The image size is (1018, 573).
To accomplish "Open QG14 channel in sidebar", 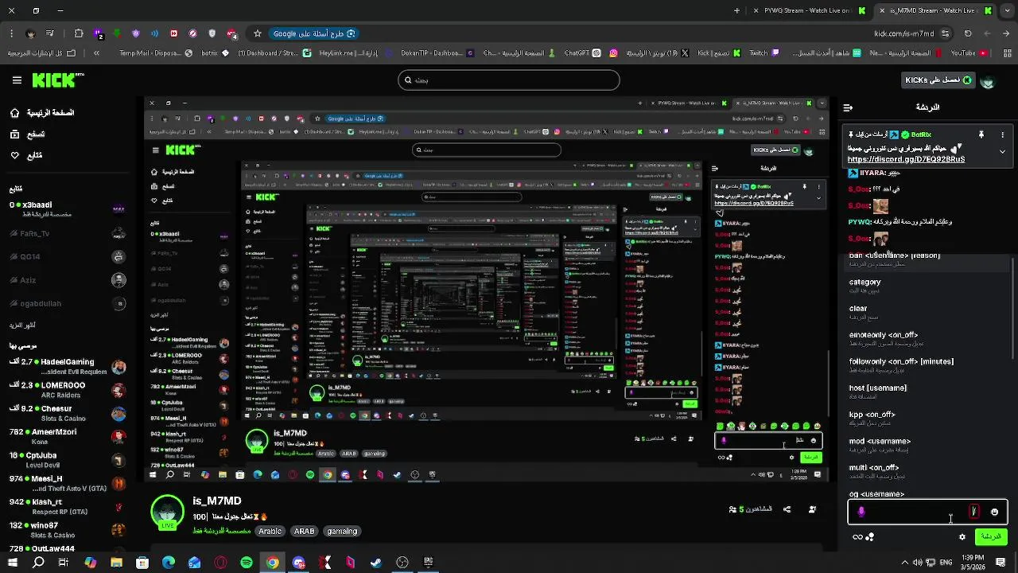I will pyautogui.click(x=68, y=257).
